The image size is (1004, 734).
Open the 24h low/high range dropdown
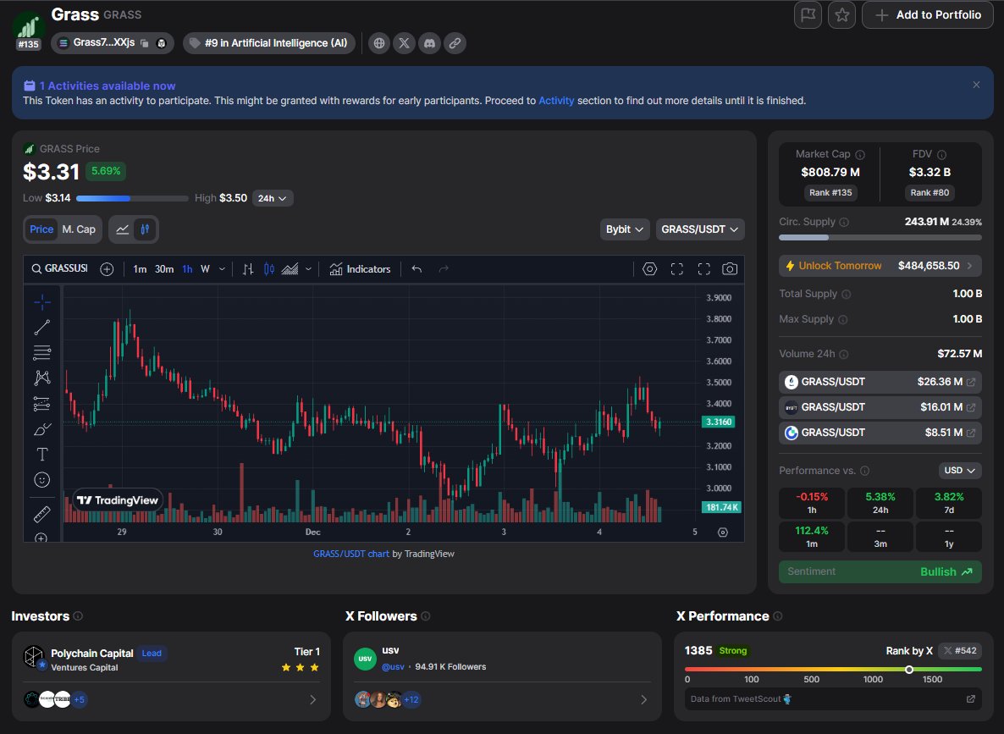(x=273, y=199)
